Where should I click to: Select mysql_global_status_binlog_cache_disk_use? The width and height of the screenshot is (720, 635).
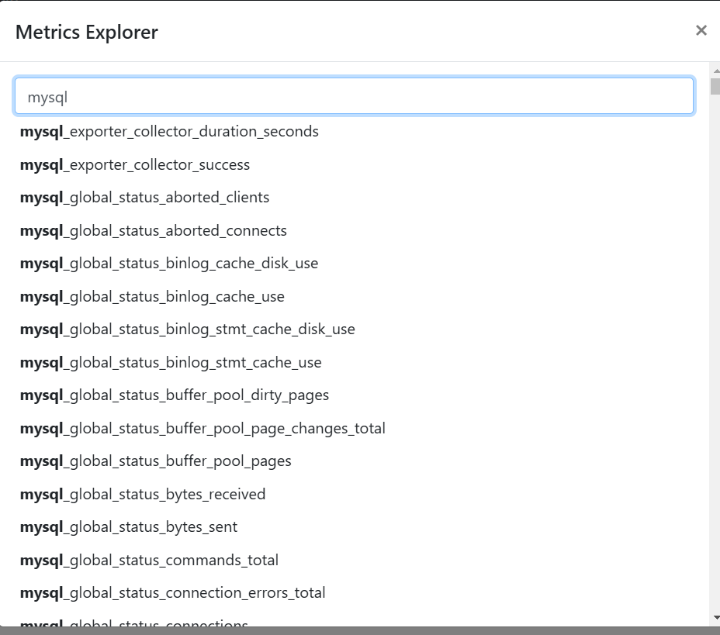(x=169, y=264)
